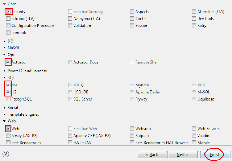Screen dimensions: 232x161
Task: Collapse the Core section
Action: [x=4, y=4]
